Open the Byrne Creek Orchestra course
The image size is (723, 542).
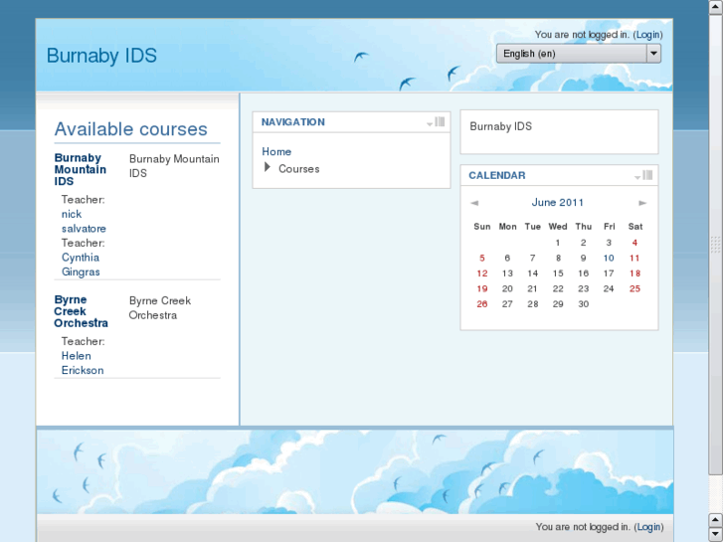tap(81, 311)
